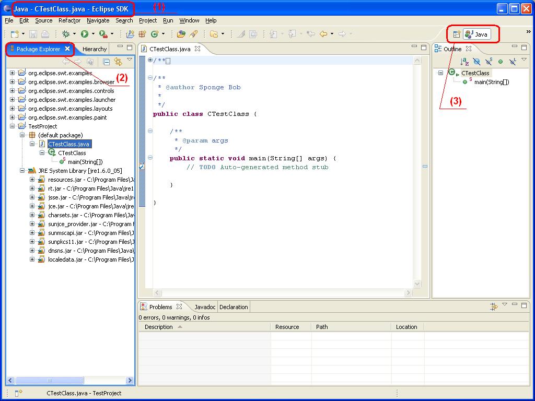Click the Problems view filter icon

click(x=494, y=306)
